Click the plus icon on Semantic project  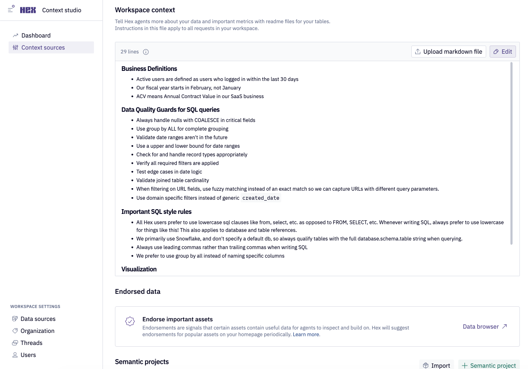point(465,365)
